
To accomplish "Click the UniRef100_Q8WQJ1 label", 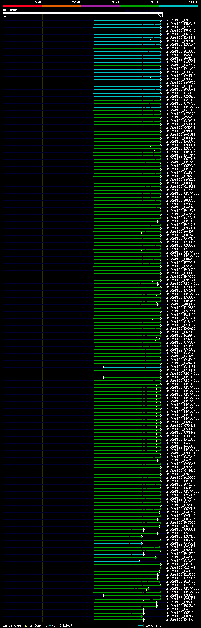I will (x=180, y=529).
